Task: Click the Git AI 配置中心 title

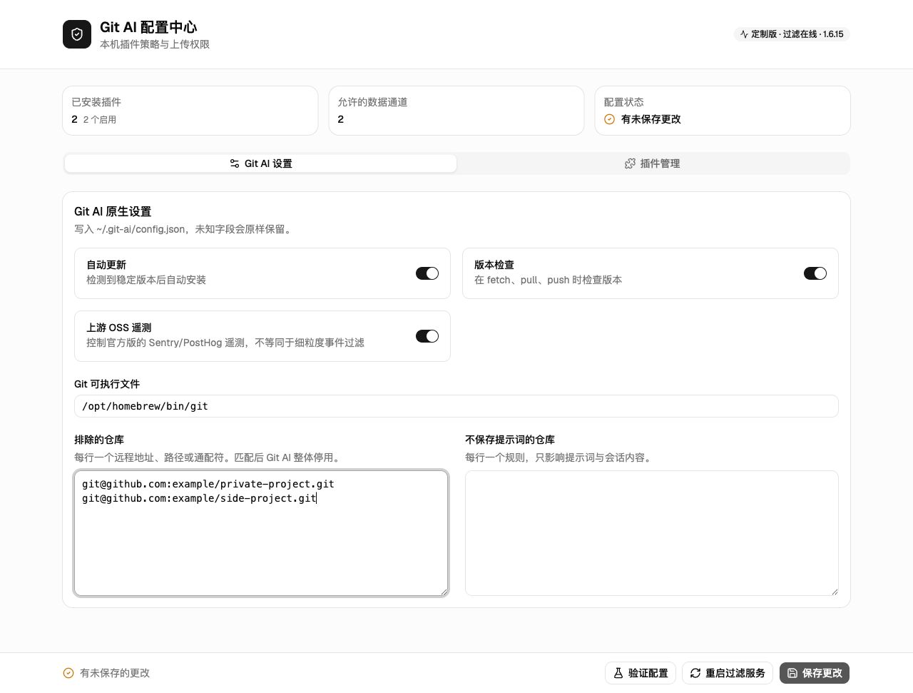Action: [x=148, y=27]
